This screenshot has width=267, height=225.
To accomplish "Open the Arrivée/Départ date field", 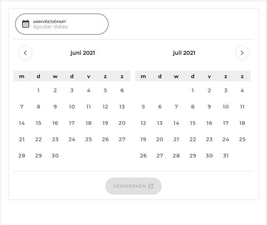I will tap(62, 24).
